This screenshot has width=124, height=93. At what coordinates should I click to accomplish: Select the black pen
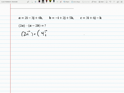click(43, 2)
